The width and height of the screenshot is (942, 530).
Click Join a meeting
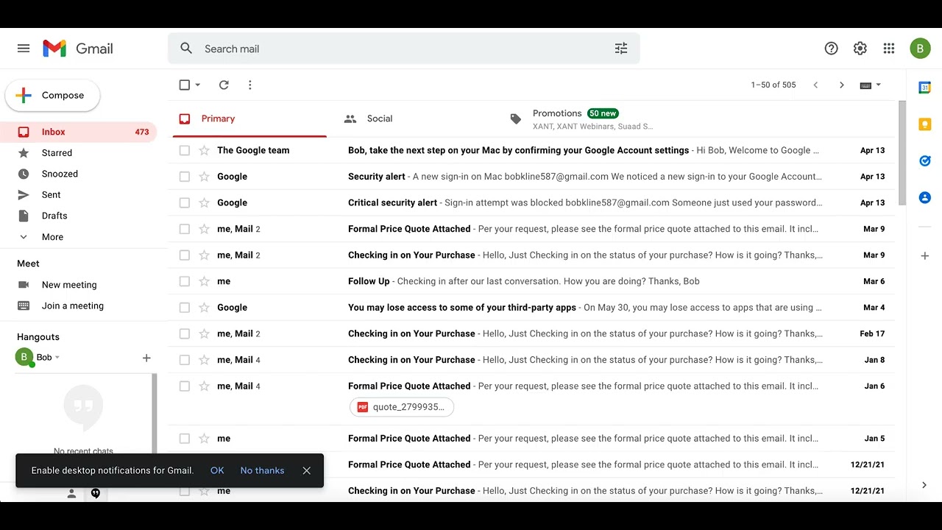pos(73,306)
